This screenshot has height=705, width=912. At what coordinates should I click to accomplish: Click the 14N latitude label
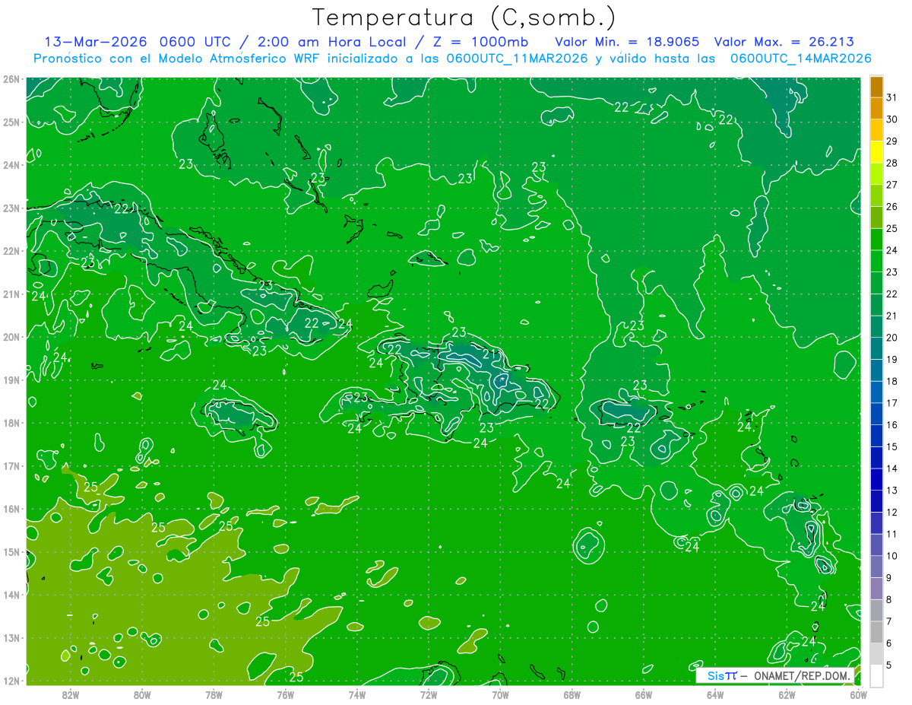pos(11,595)
